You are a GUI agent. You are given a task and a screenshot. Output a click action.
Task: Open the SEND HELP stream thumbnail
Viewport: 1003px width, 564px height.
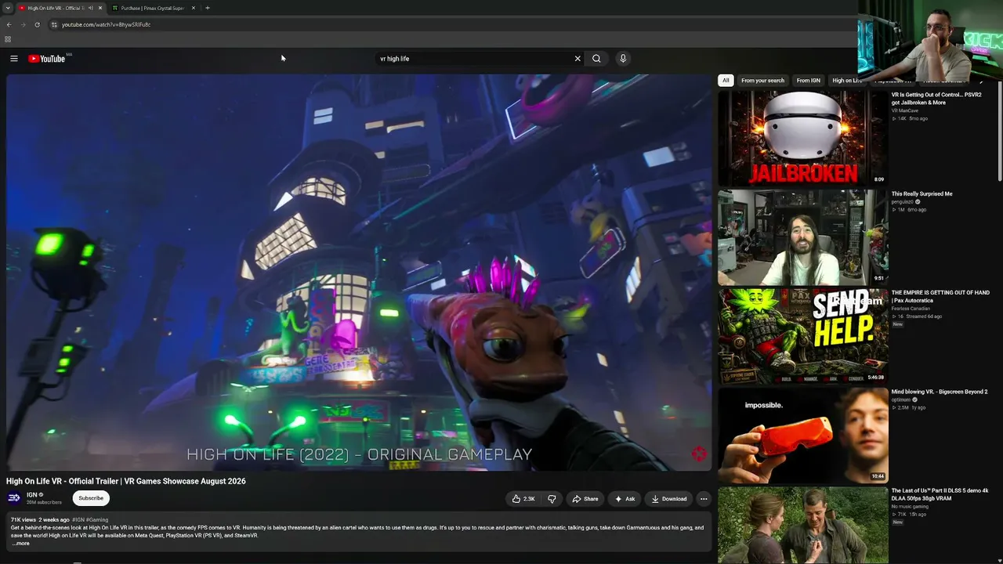[x=802, y=336]
